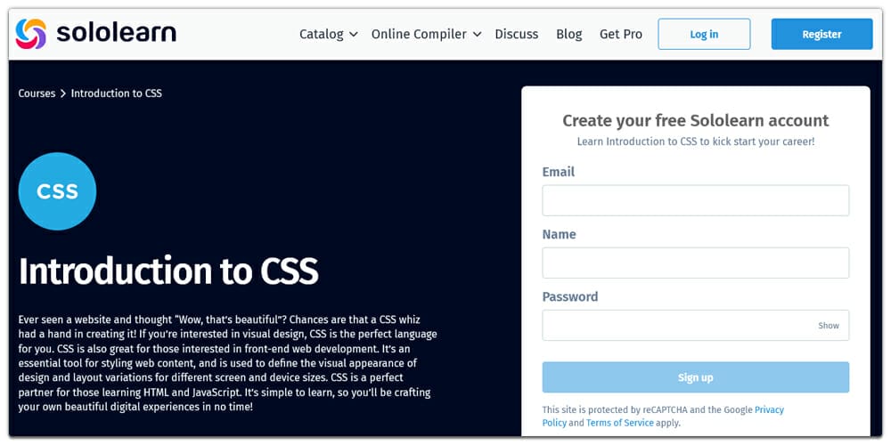The width and height of the screenshot is (891, 445).
Task: Click the Sololearn swirl logo icon
Action: 31,34
